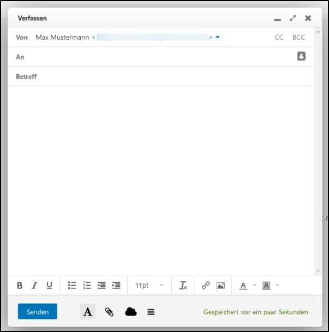
Task: Decrease indent of text
Action: [x=101, y=285]
